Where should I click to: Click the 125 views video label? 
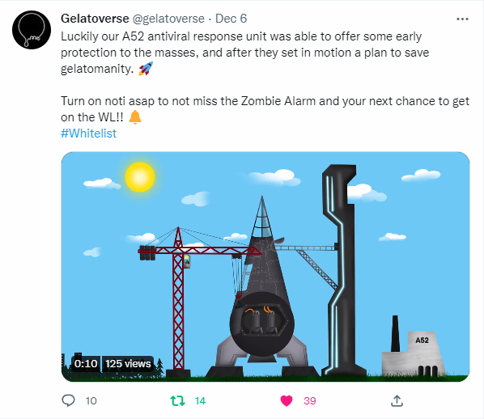tap(128, 364)
